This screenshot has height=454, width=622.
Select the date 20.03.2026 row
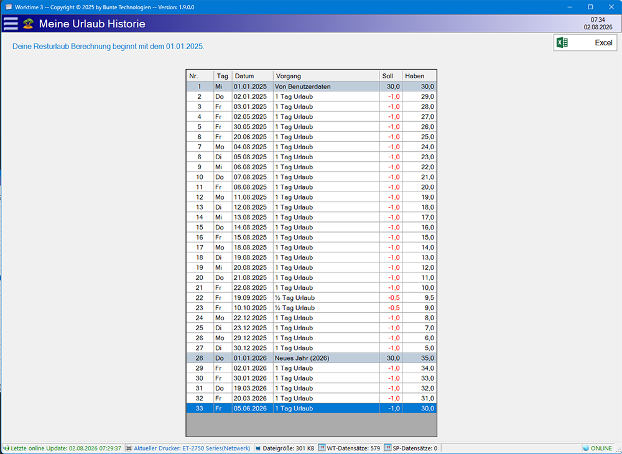(312, 399)
